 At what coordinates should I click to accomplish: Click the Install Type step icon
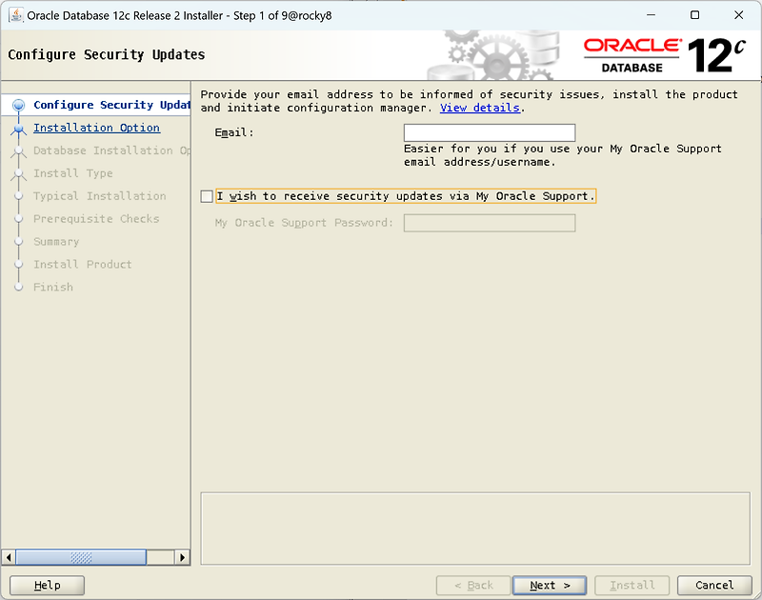click(x=21, y=173)
